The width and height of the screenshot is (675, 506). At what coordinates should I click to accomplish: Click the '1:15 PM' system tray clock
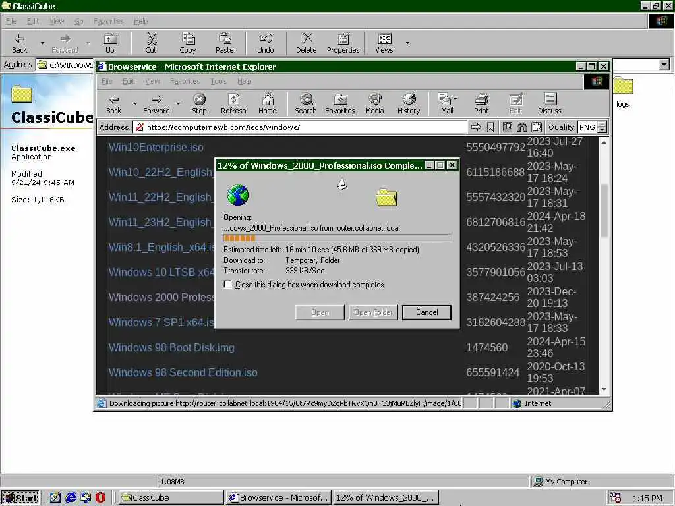click(x=647, y=498)
